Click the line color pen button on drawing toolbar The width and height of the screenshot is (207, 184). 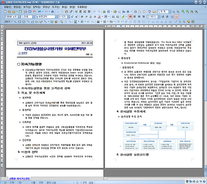click(75, 22)
